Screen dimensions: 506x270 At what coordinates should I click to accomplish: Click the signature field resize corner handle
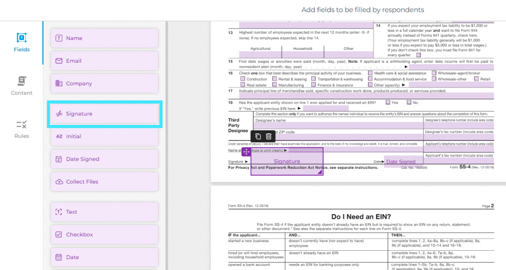320,172
